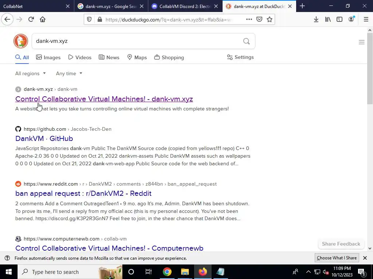The height and width of the screenshot is (279, 373).
Task: Show tracking protection shield info
Action: pos(89,20)
